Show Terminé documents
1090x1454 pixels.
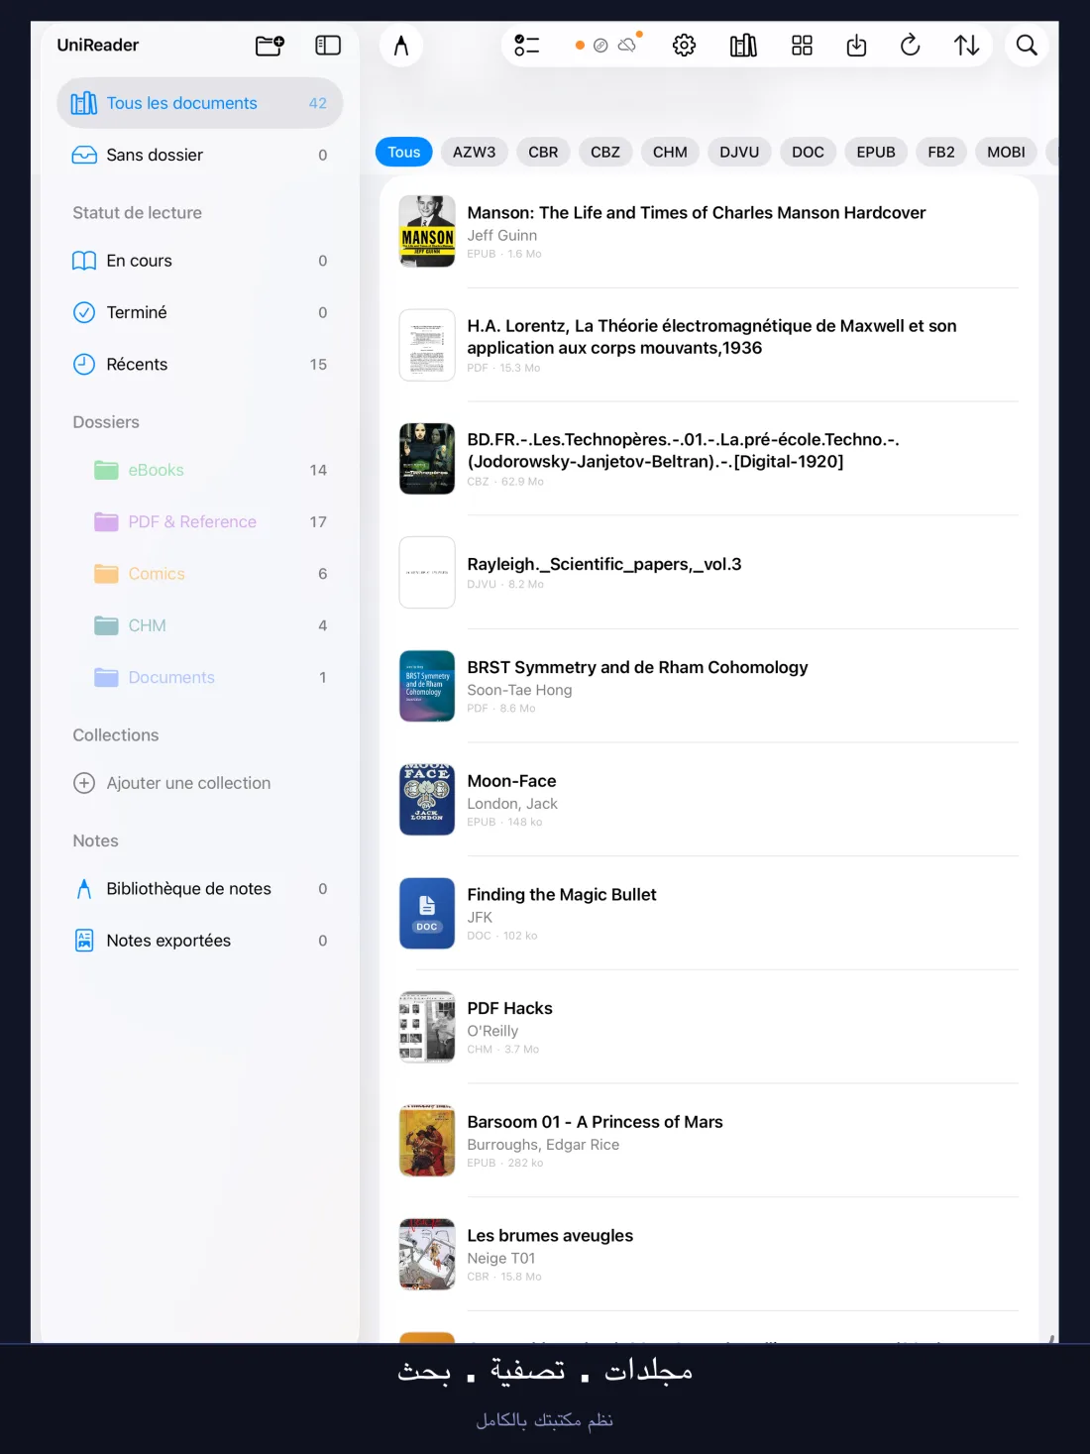tap(200, 312)
